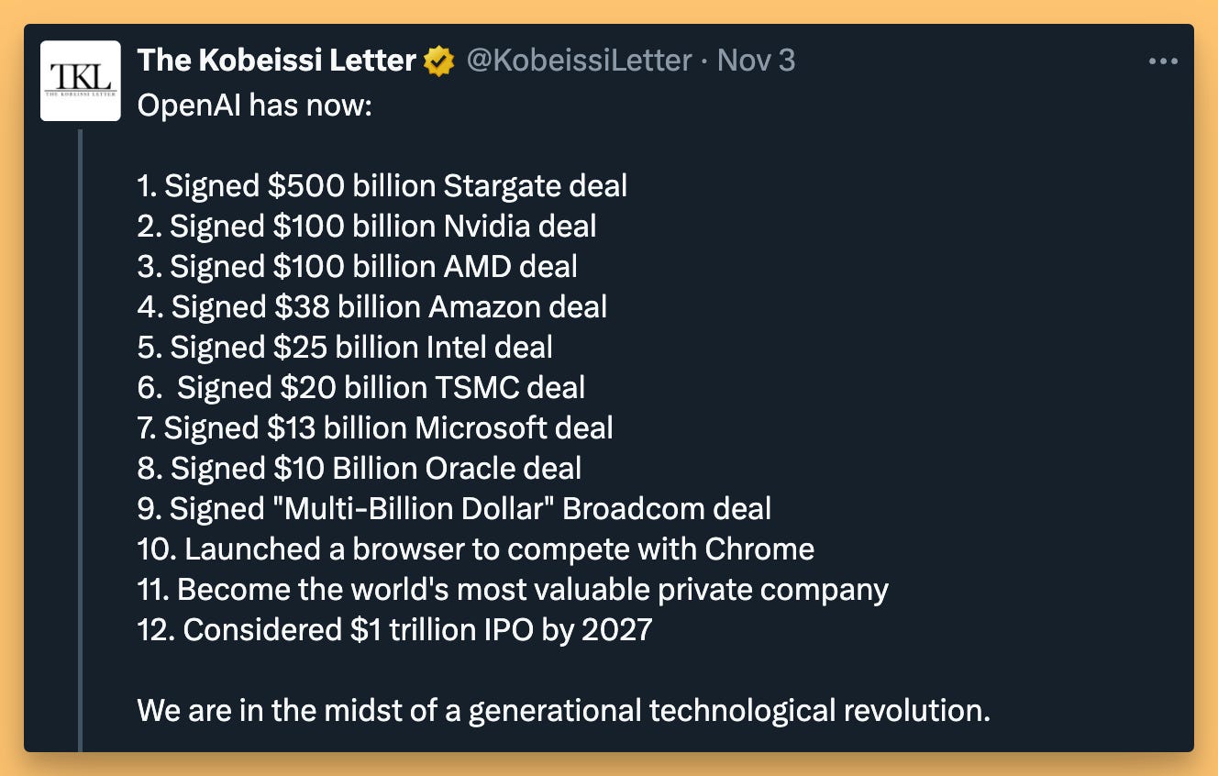
Task: Visit the @KobeissiLetter handle link
Action: 579,61
